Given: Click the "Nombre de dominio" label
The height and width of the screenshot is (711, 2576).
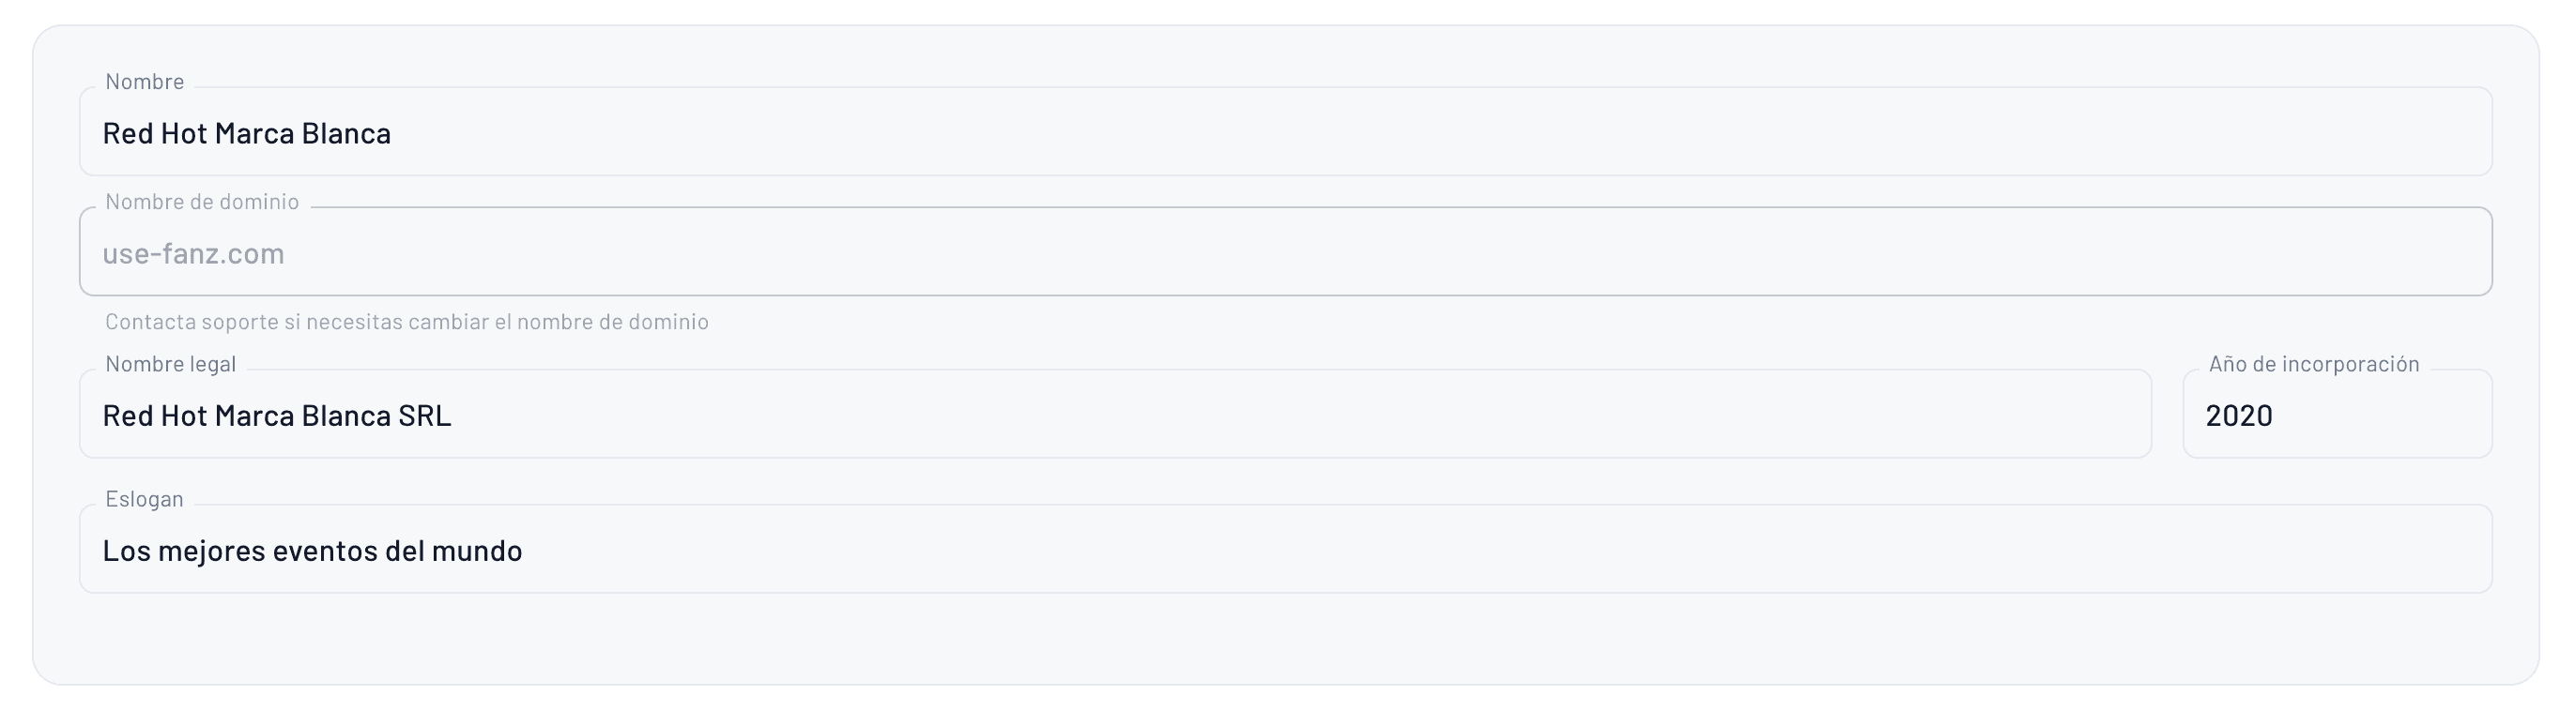Looking at the screenshot, I should click(202, 202).
